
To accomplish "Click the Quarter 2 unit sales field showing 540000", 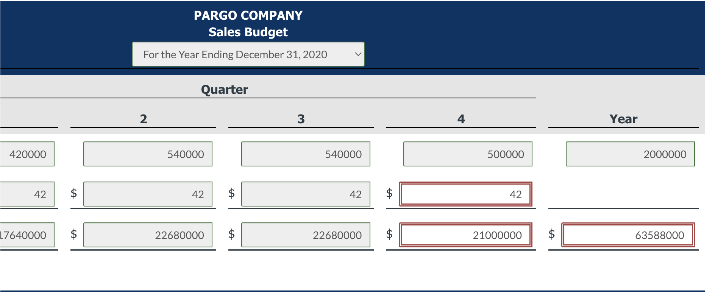I will (x=147, y=154).
